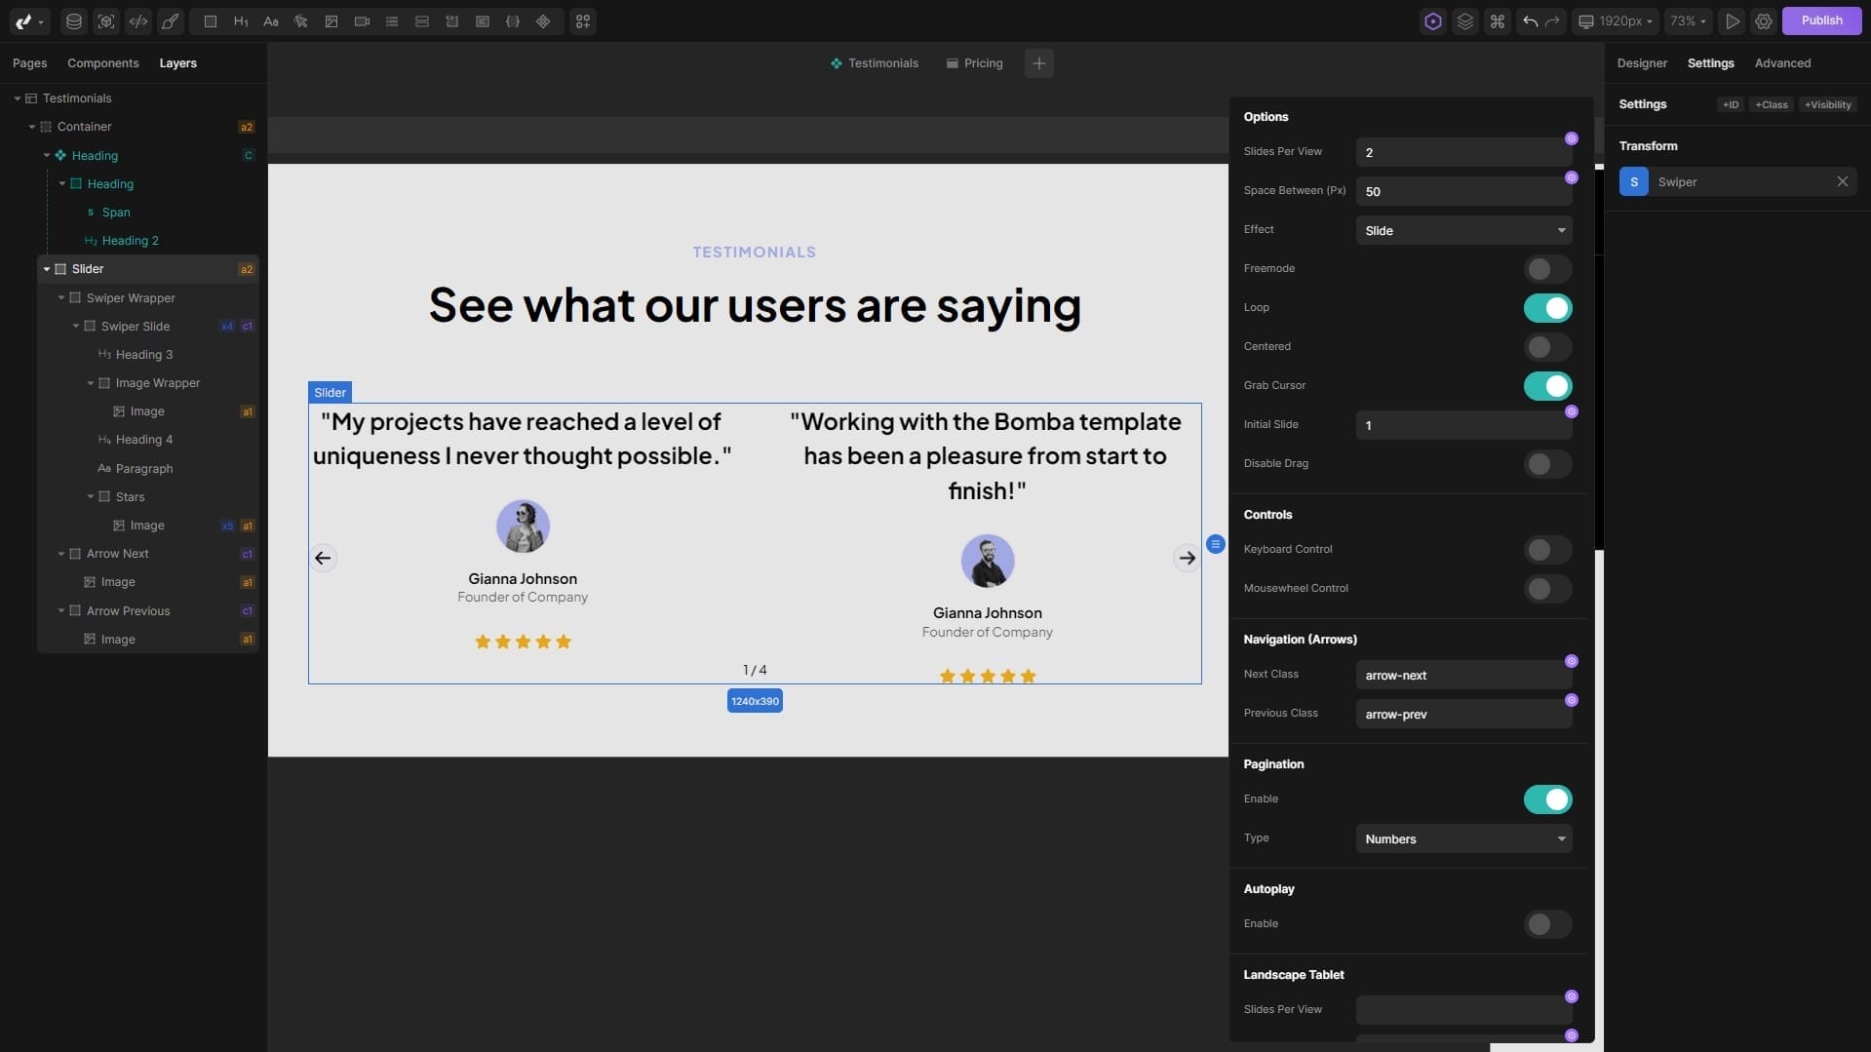
Task: Collapse the Swiper Wrapper layer tree item
Action: click(x=61, y=298)
